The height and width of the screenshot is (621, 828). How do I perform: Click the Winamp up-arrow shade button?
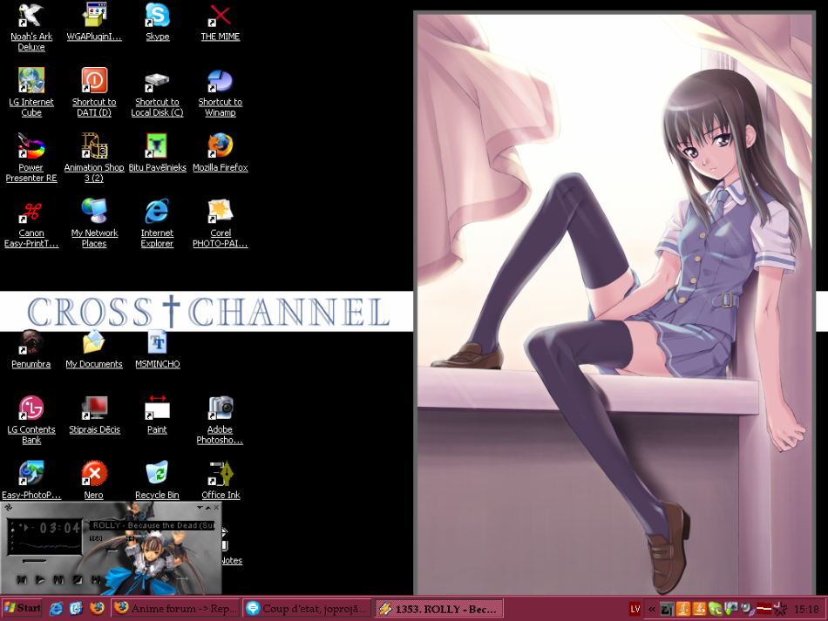208,508
